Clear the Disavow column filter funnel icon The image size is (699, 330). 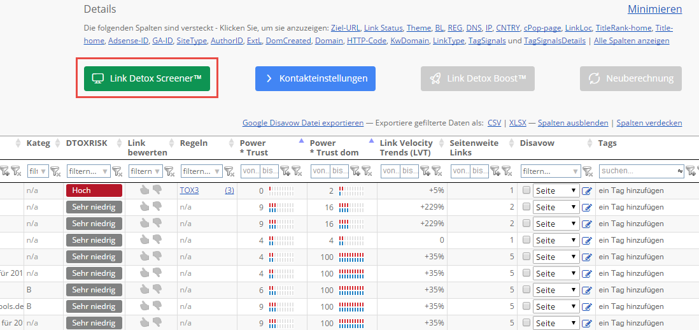(588, 171)
